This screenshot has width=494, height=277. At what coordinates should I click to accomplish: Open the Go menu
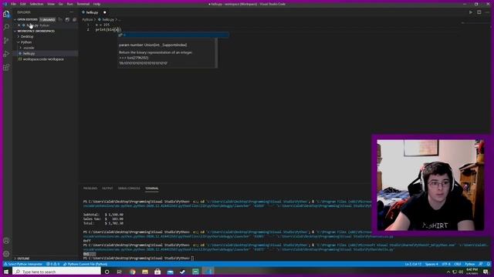[x=60, y=4]
